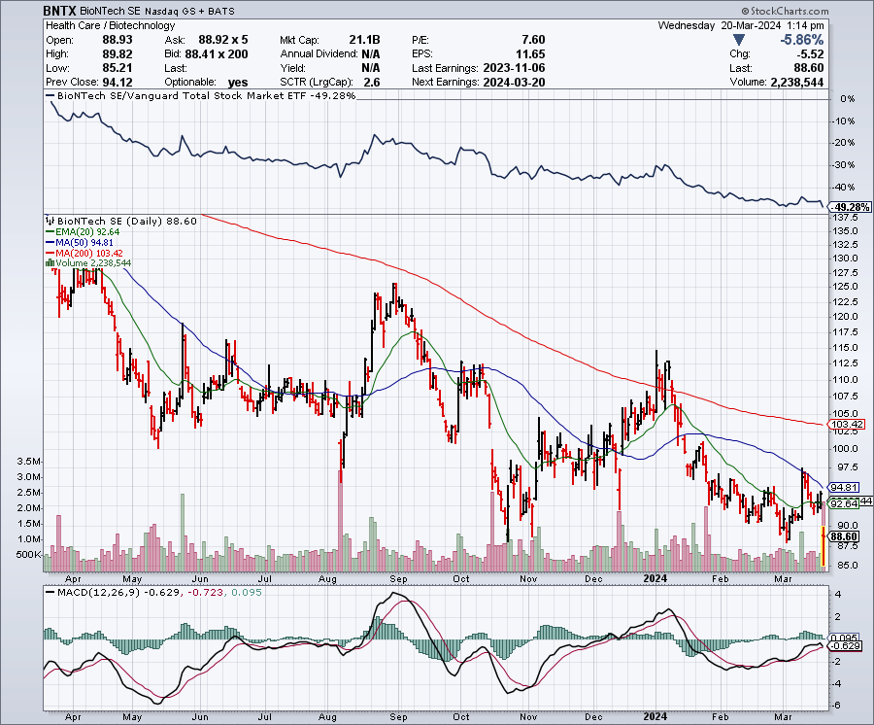Click the green EMA(20) legend line marker
Screen dimensions: 874x725
click(50, 232)
